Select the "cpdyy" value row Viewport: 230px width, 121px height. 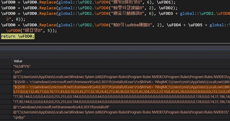[121, 117]
